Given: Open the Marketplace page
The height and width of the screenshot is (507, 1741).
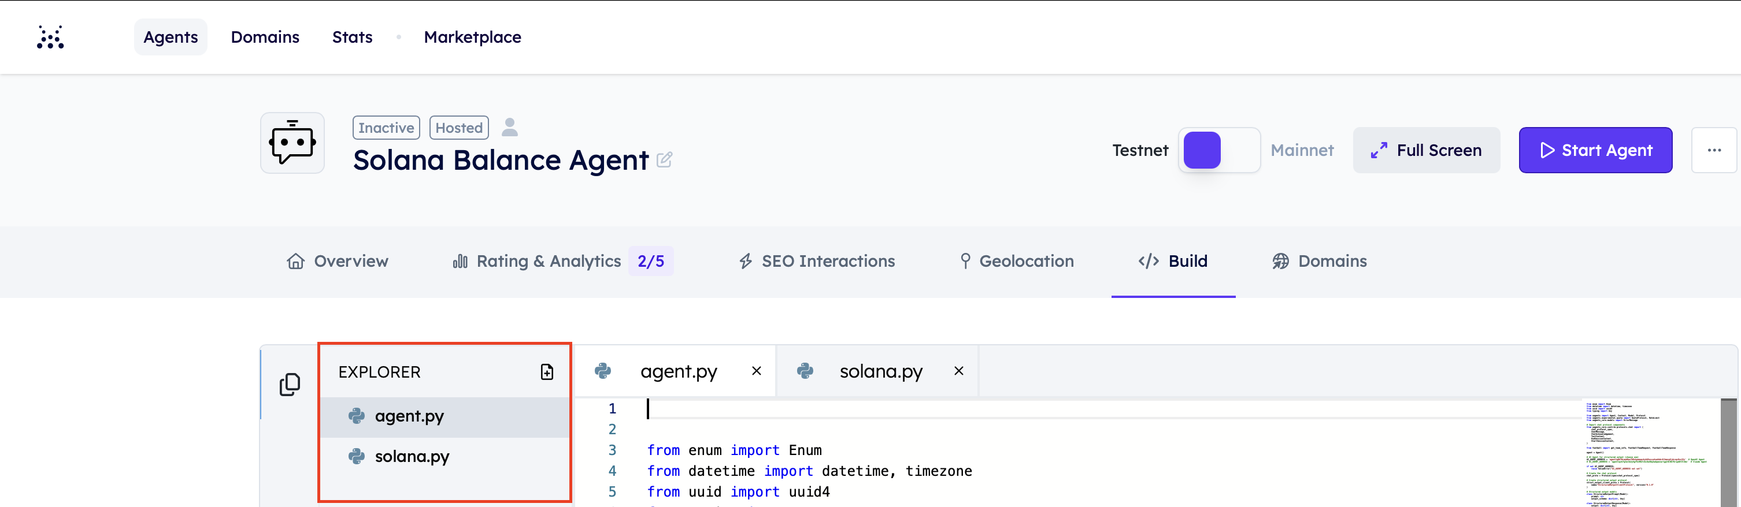Looking at the screenshot, I should 472,37.
